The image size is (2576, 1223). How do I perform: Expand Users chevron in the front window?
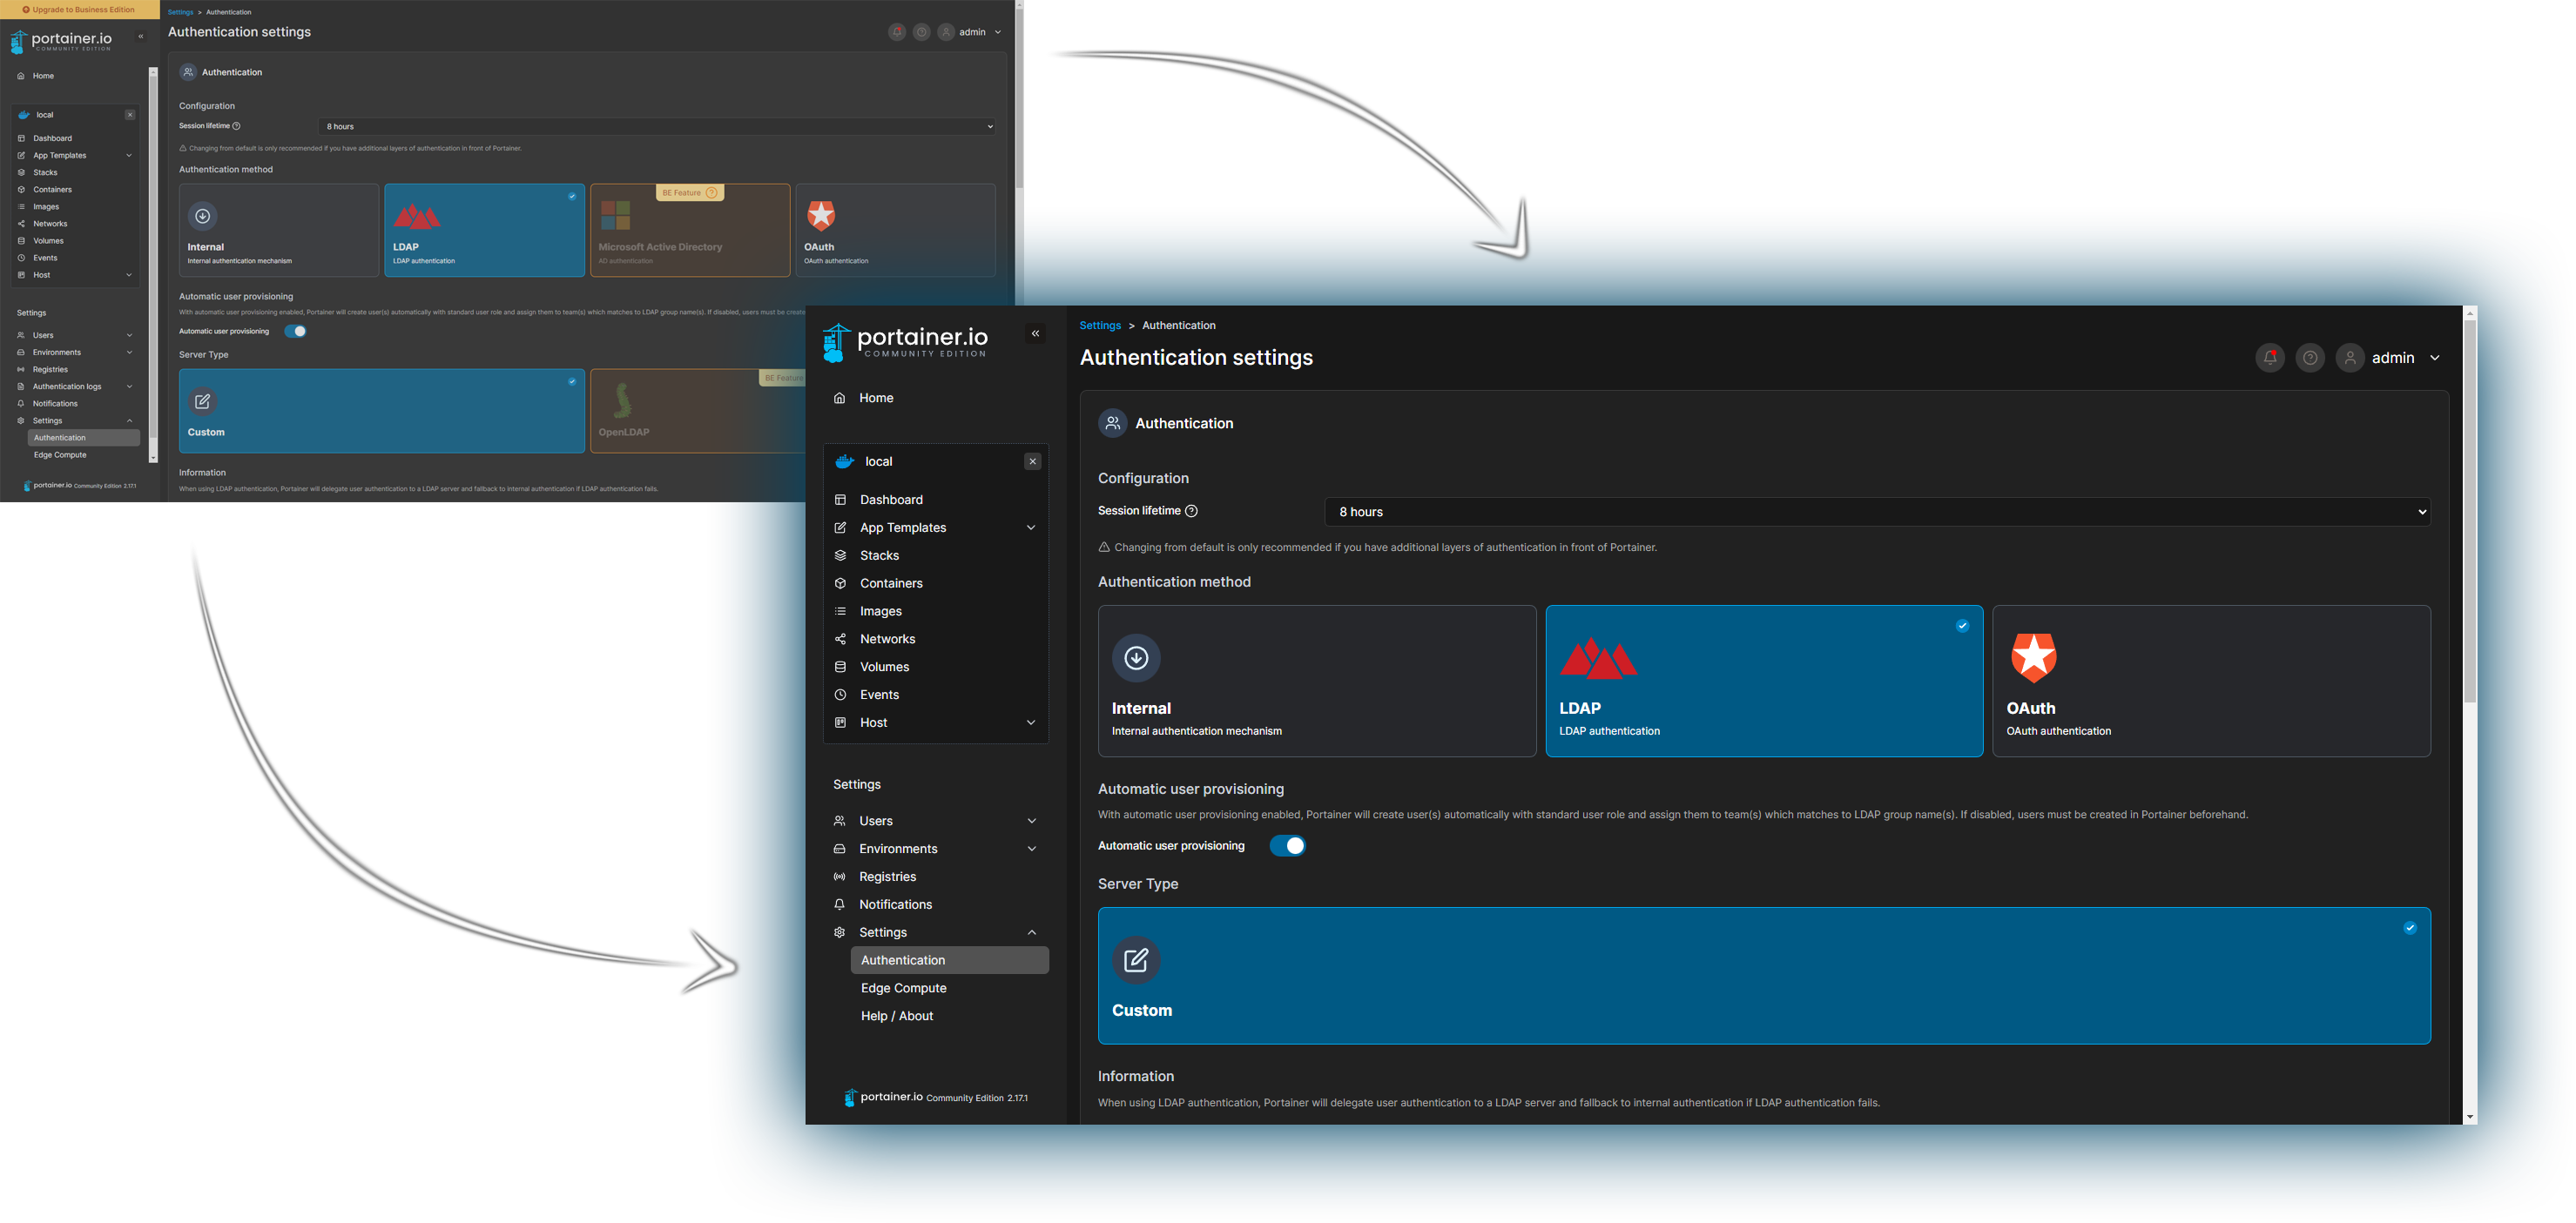point(1032,822)
